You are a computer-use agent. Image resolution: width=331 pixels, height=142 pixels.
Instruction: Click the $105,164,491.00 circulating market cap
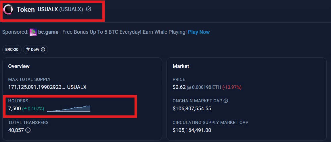[192, 130]
